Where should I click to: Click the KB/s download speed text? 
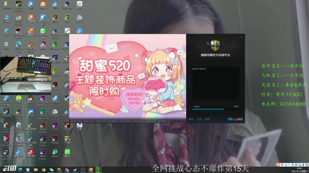(196, 107)
